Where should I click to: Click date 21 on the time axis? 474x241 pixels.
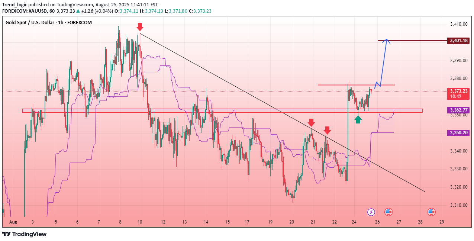click(313, 222)
